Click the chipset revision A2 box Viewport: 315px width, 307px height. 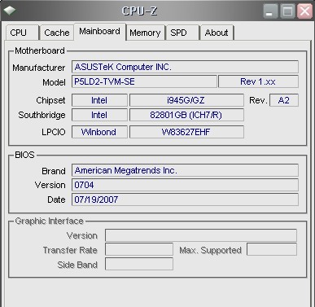284,100
